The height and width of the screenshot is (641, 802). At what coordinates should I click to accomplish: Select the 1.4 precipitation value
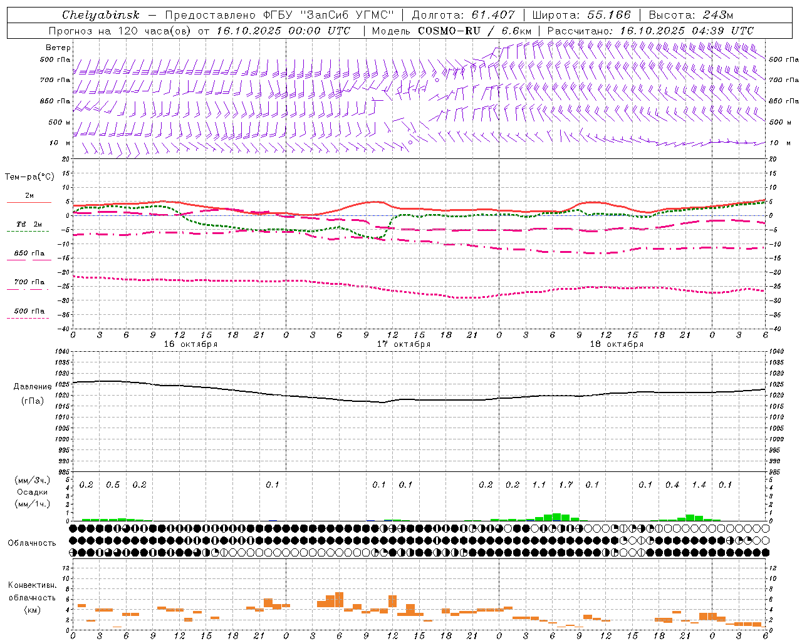[699, 485]
